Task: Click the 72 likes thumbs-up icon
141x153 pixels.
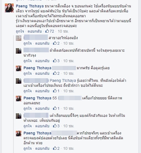Action: point(47,31)
